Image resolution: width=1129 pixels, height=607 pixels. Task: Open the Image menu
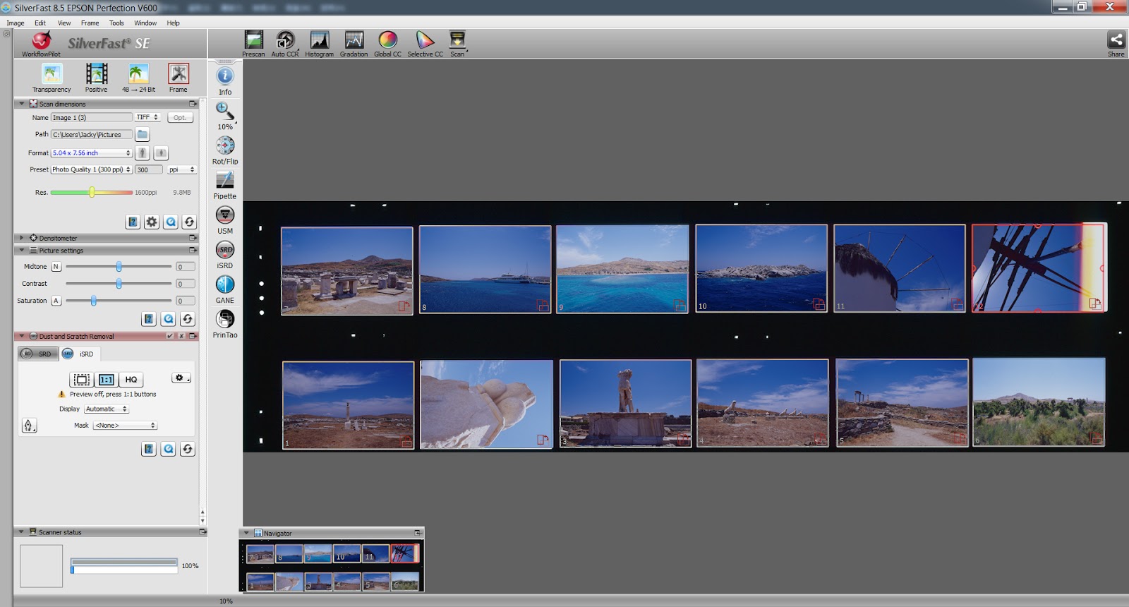16,23
